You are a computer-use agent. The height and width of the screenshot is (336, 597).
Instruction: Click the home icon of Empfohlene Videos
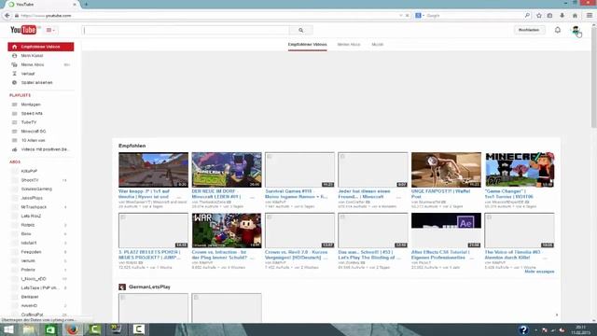(15, 47)
